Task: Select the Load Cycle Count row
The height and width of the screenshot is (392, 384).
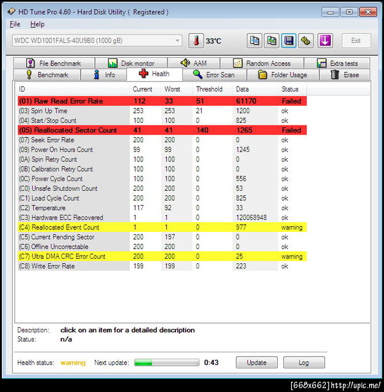Action: [162, 198]
